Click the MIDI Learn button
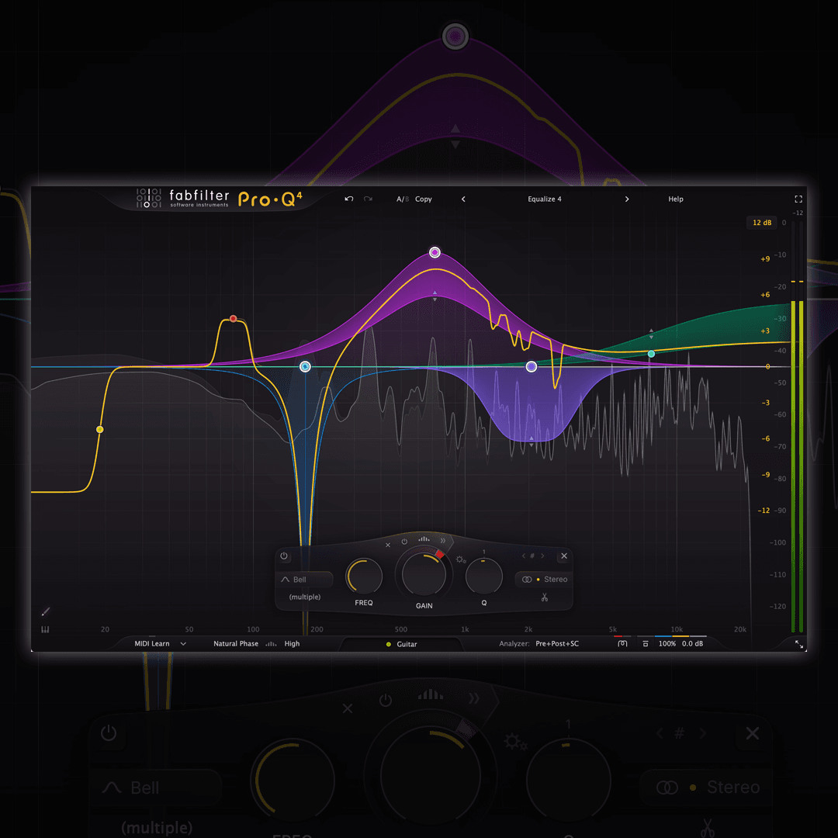Viewport: 838px width, 838px height. pyautogui.click(x=152, y=644)
